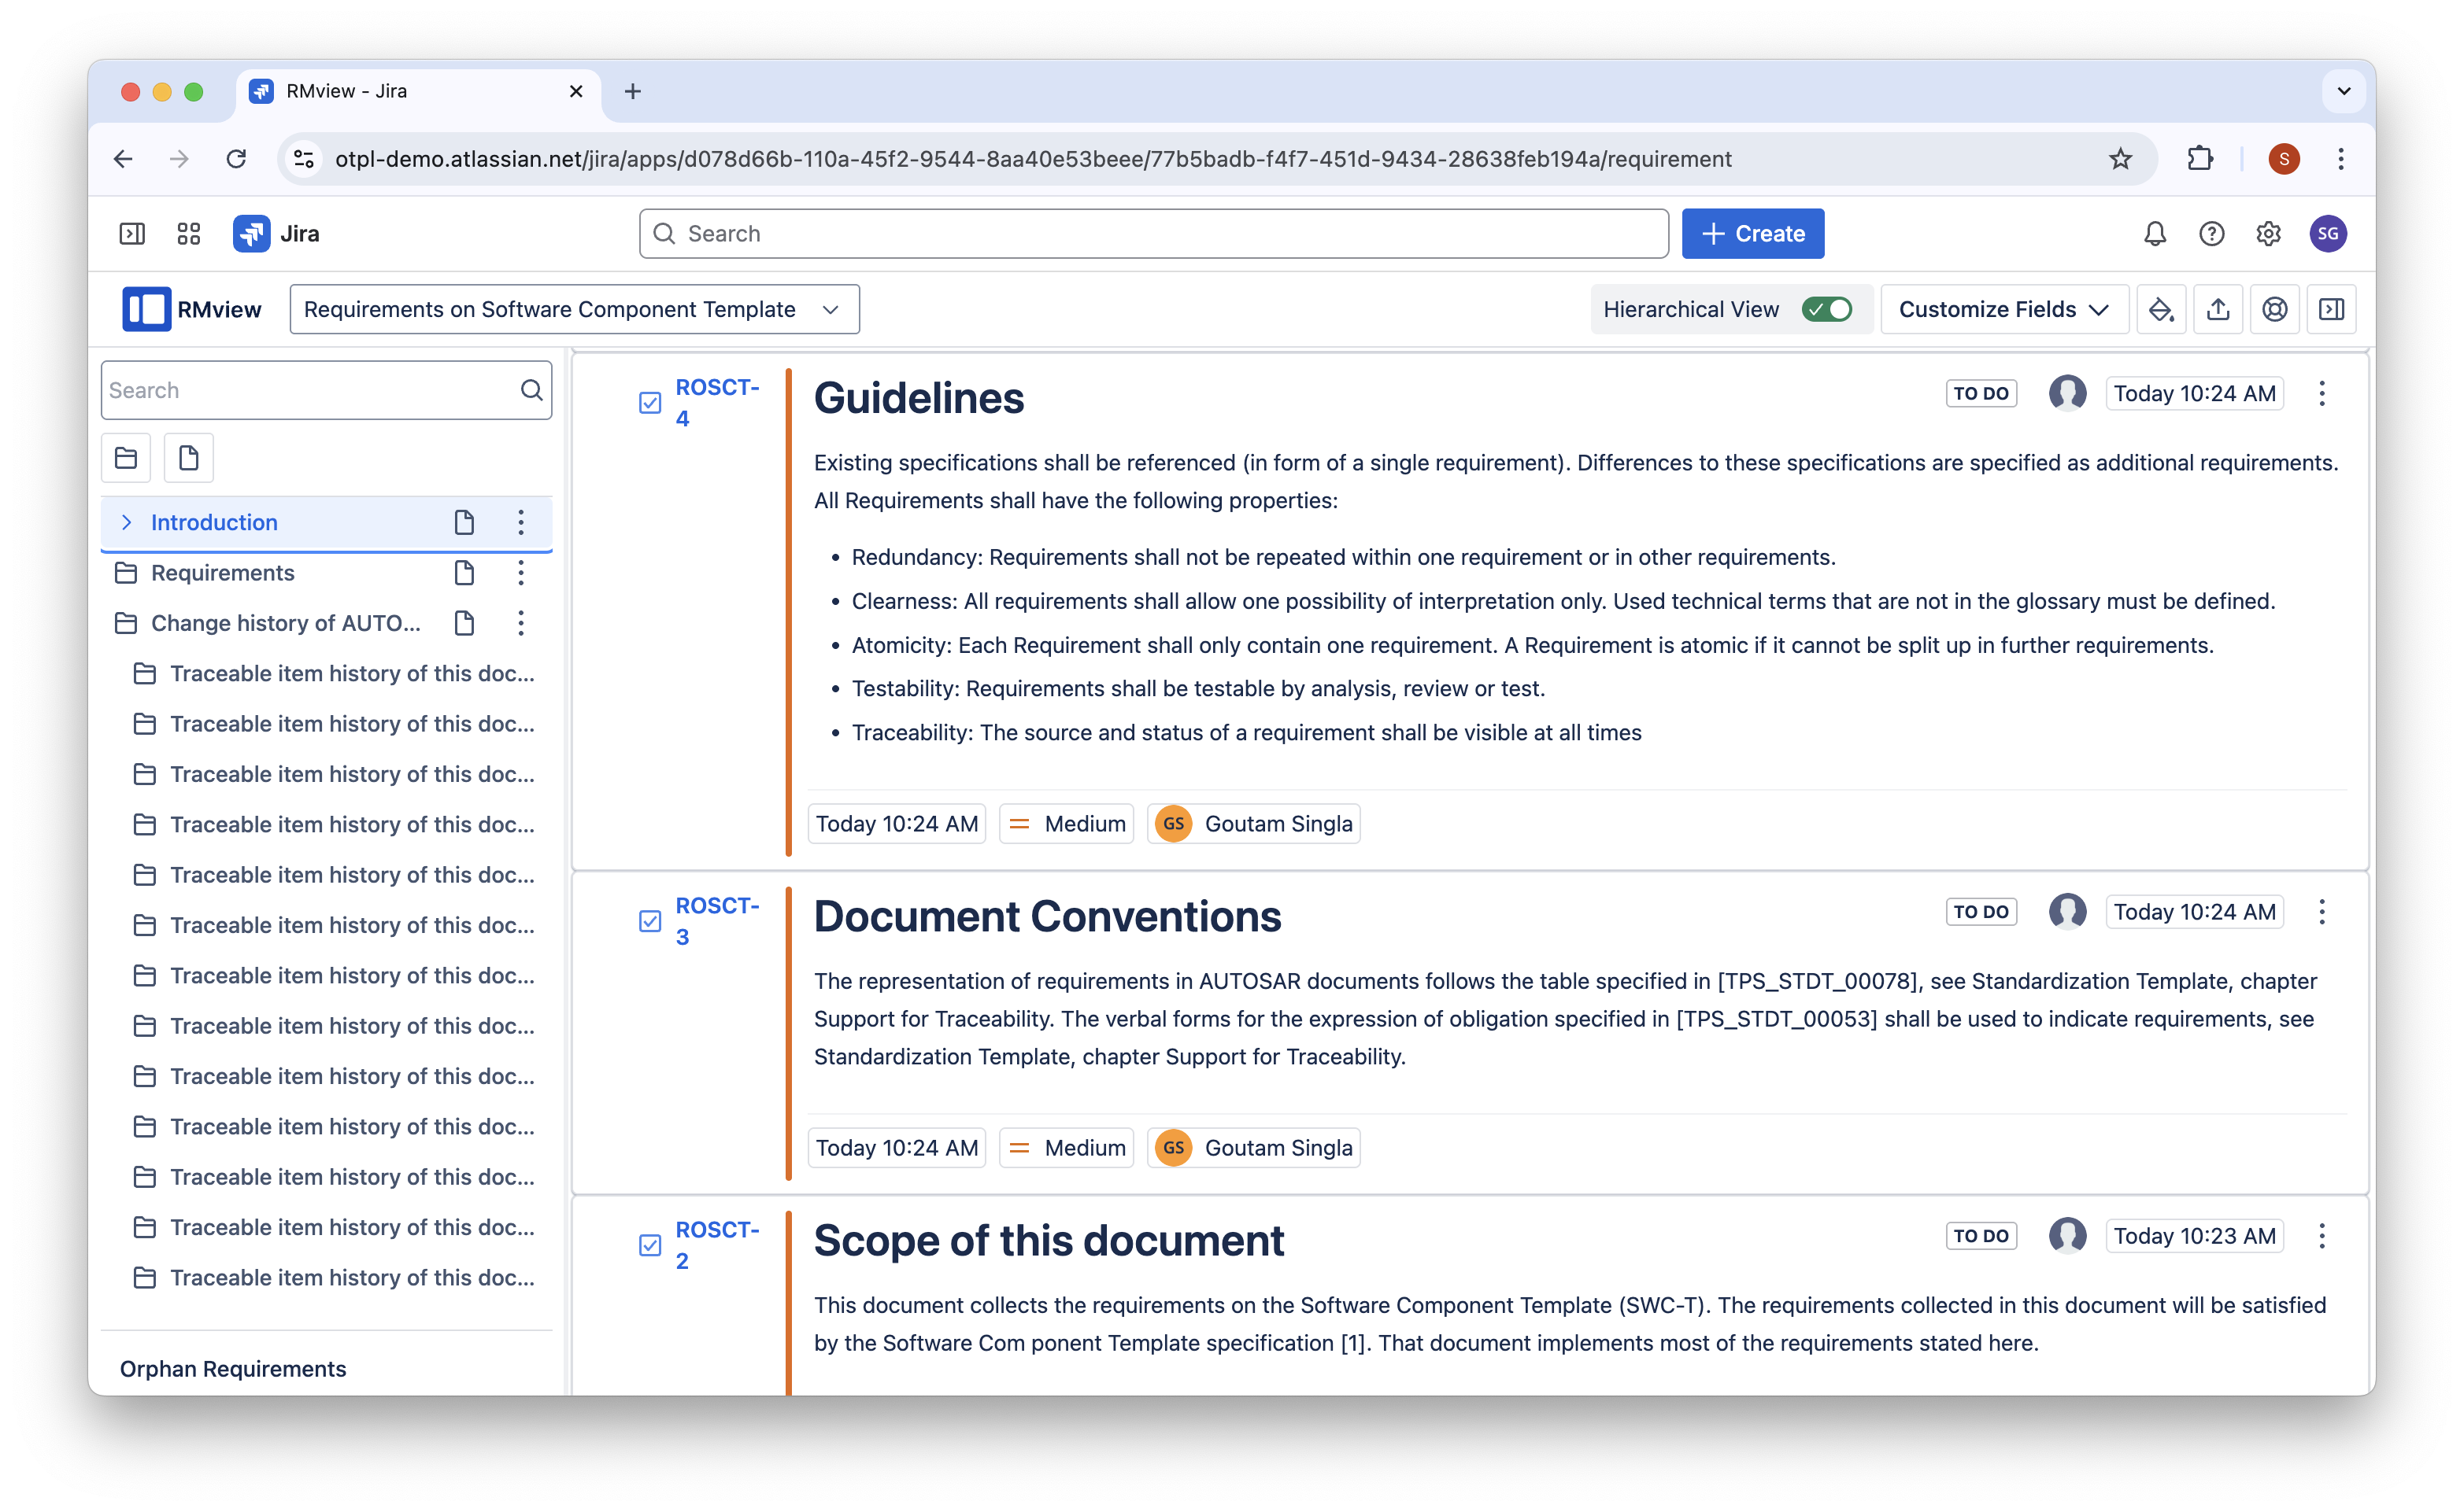The height and width of the screenshot is (1512, 2464).
Task: Click the add folder icon in sidebar
Action: pos(126,458)
